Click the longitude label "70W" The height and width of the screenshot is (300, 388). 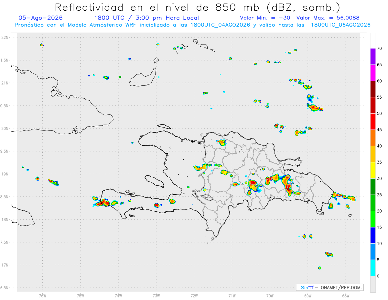point(270,296)
